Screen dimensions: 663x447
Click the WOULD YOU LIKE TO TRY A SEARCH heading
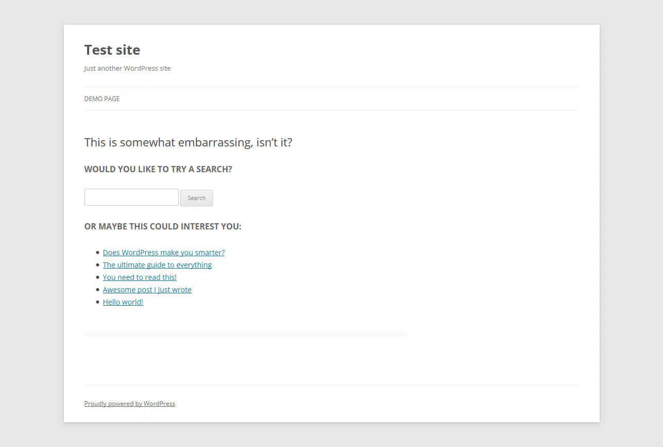[158, 169]
